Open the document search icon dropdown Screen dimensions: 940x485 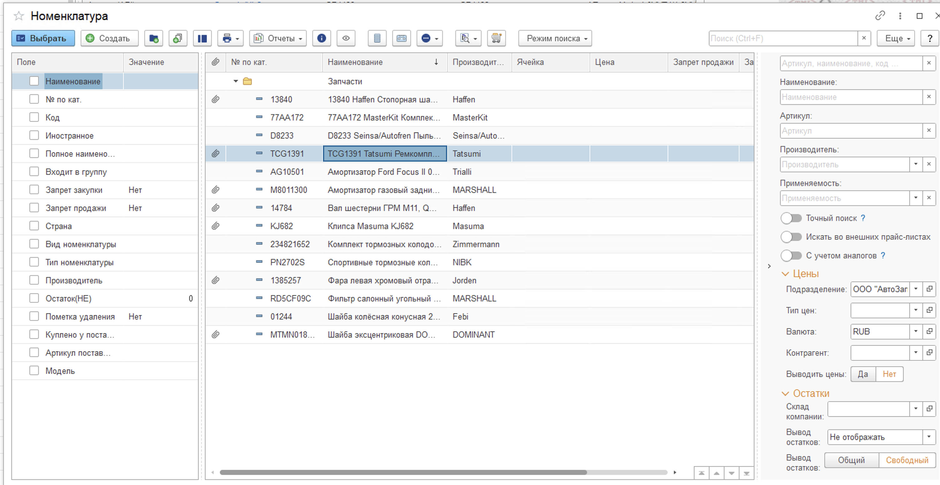pyautogui.click(x=468, y=38)
